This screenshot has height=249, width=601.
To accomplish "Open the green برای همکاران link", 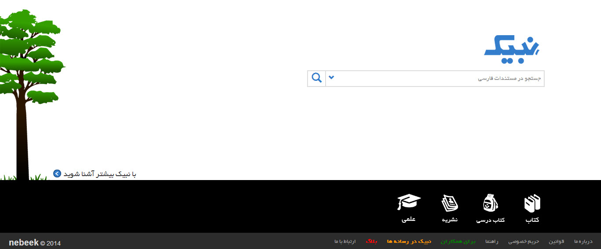I will coord(458,242).
